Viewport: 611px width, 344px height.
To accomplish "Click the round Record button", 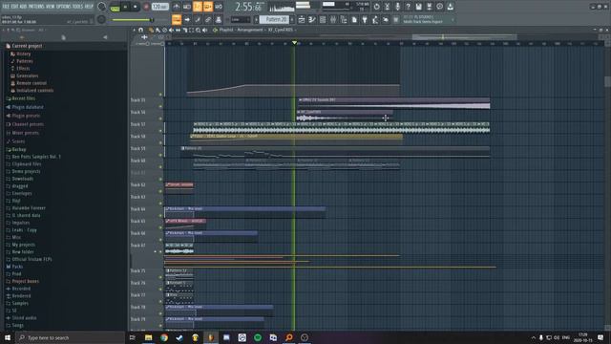I will 146,7.
